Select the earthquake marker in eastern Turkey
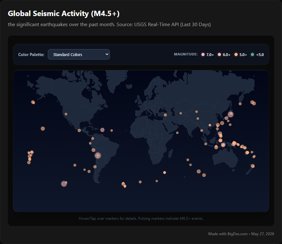282x244 pixels. tap(165, 115)
